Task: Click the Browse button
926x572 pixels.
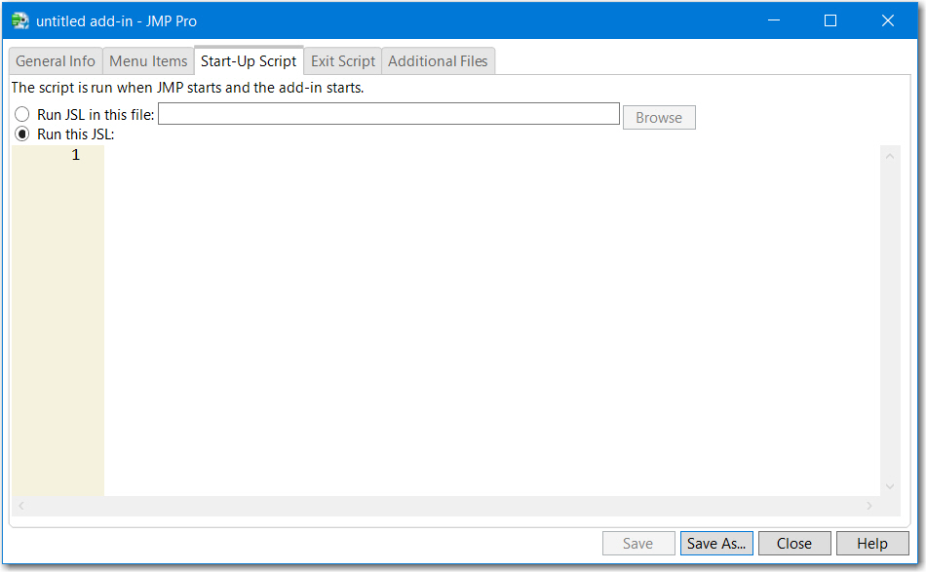Action: pyautogui.click(x=659, y=118)
